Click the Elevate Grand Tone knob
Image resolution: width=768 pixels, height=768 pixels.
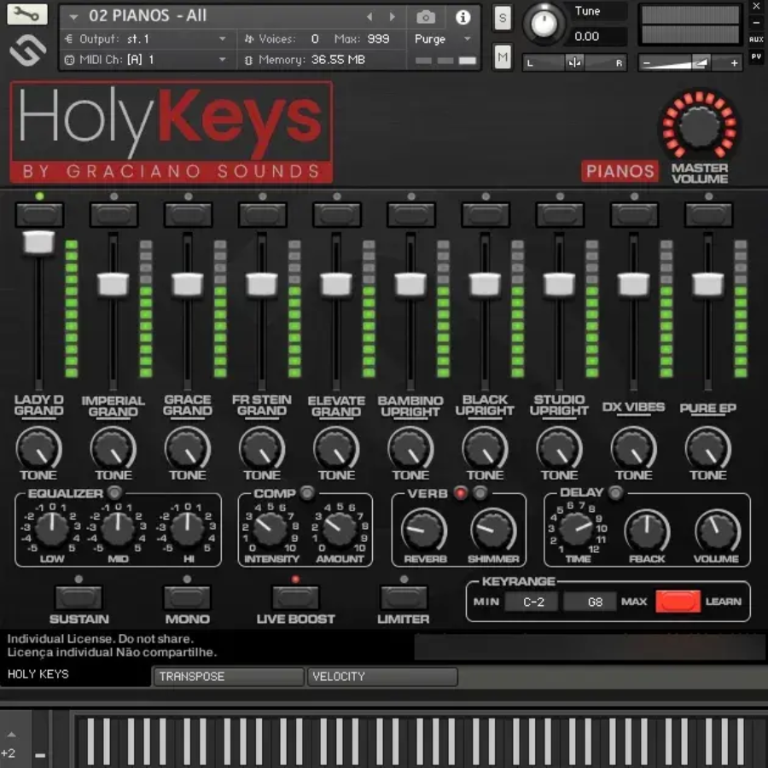click(336, 448)
